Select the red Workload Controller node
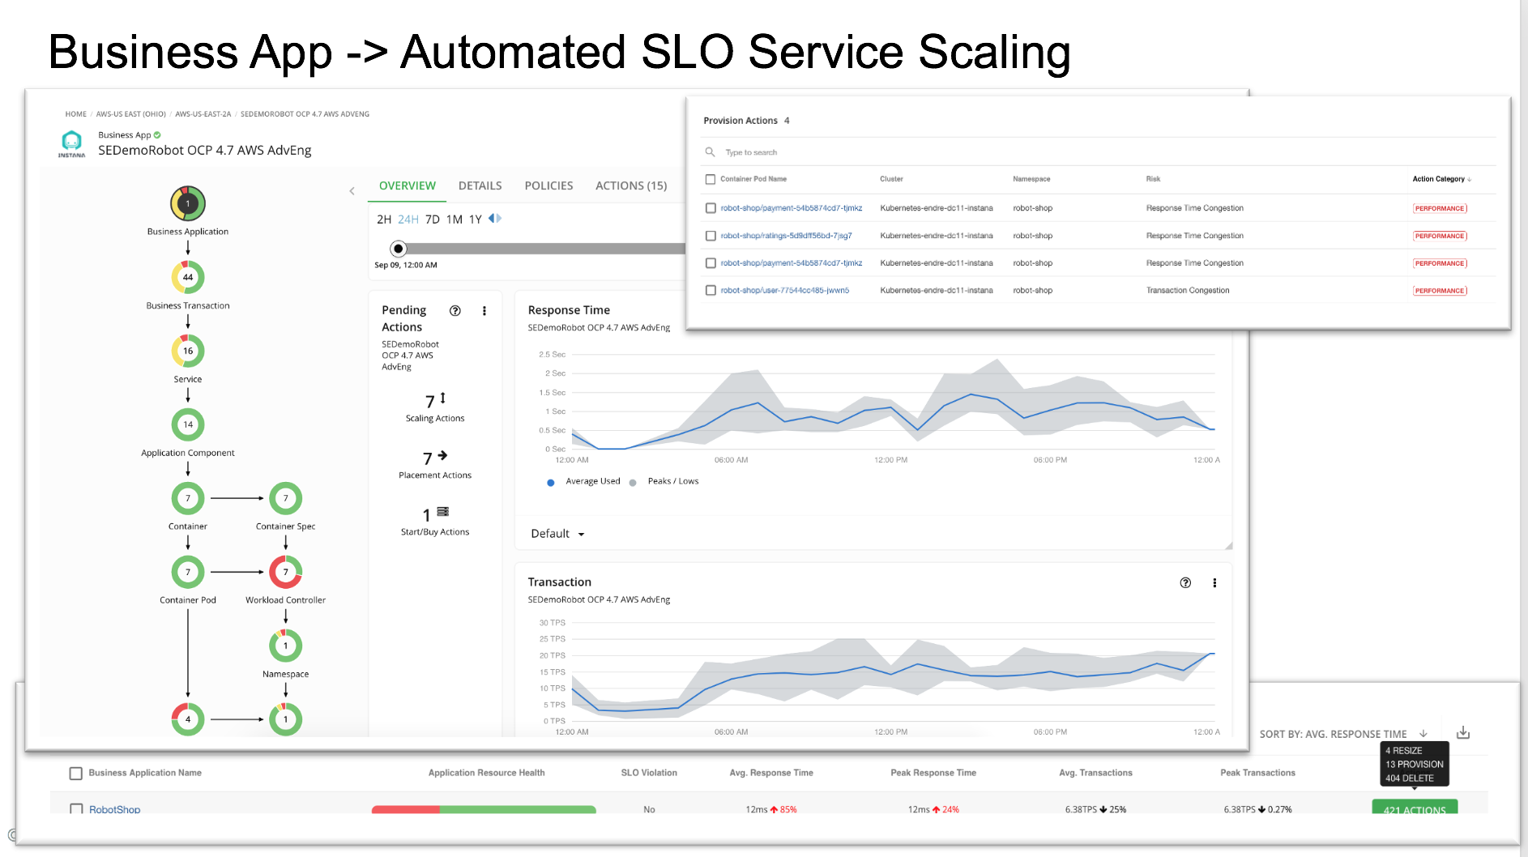This screenshot has height=857, width=1528. pos(285,572)
